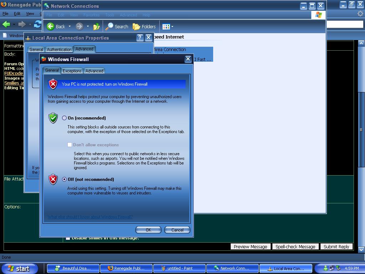The width and height of the screenshot is (365, 274).
Task: Select the Off (not recommended) radio button
Action: click(65, 179)
